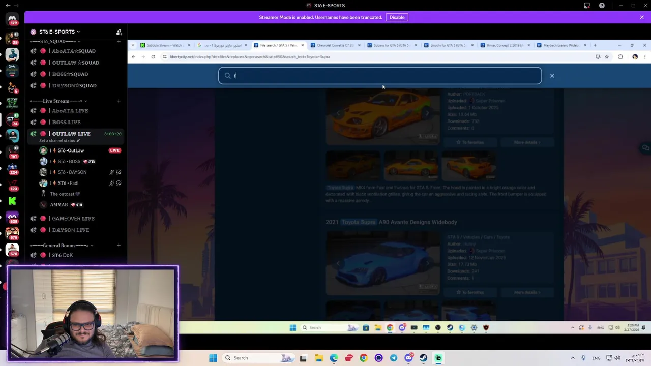Open File Explorer from bottom taskbar
The image size is (651, 366).
pyautogui.click(x=319, y=358)
